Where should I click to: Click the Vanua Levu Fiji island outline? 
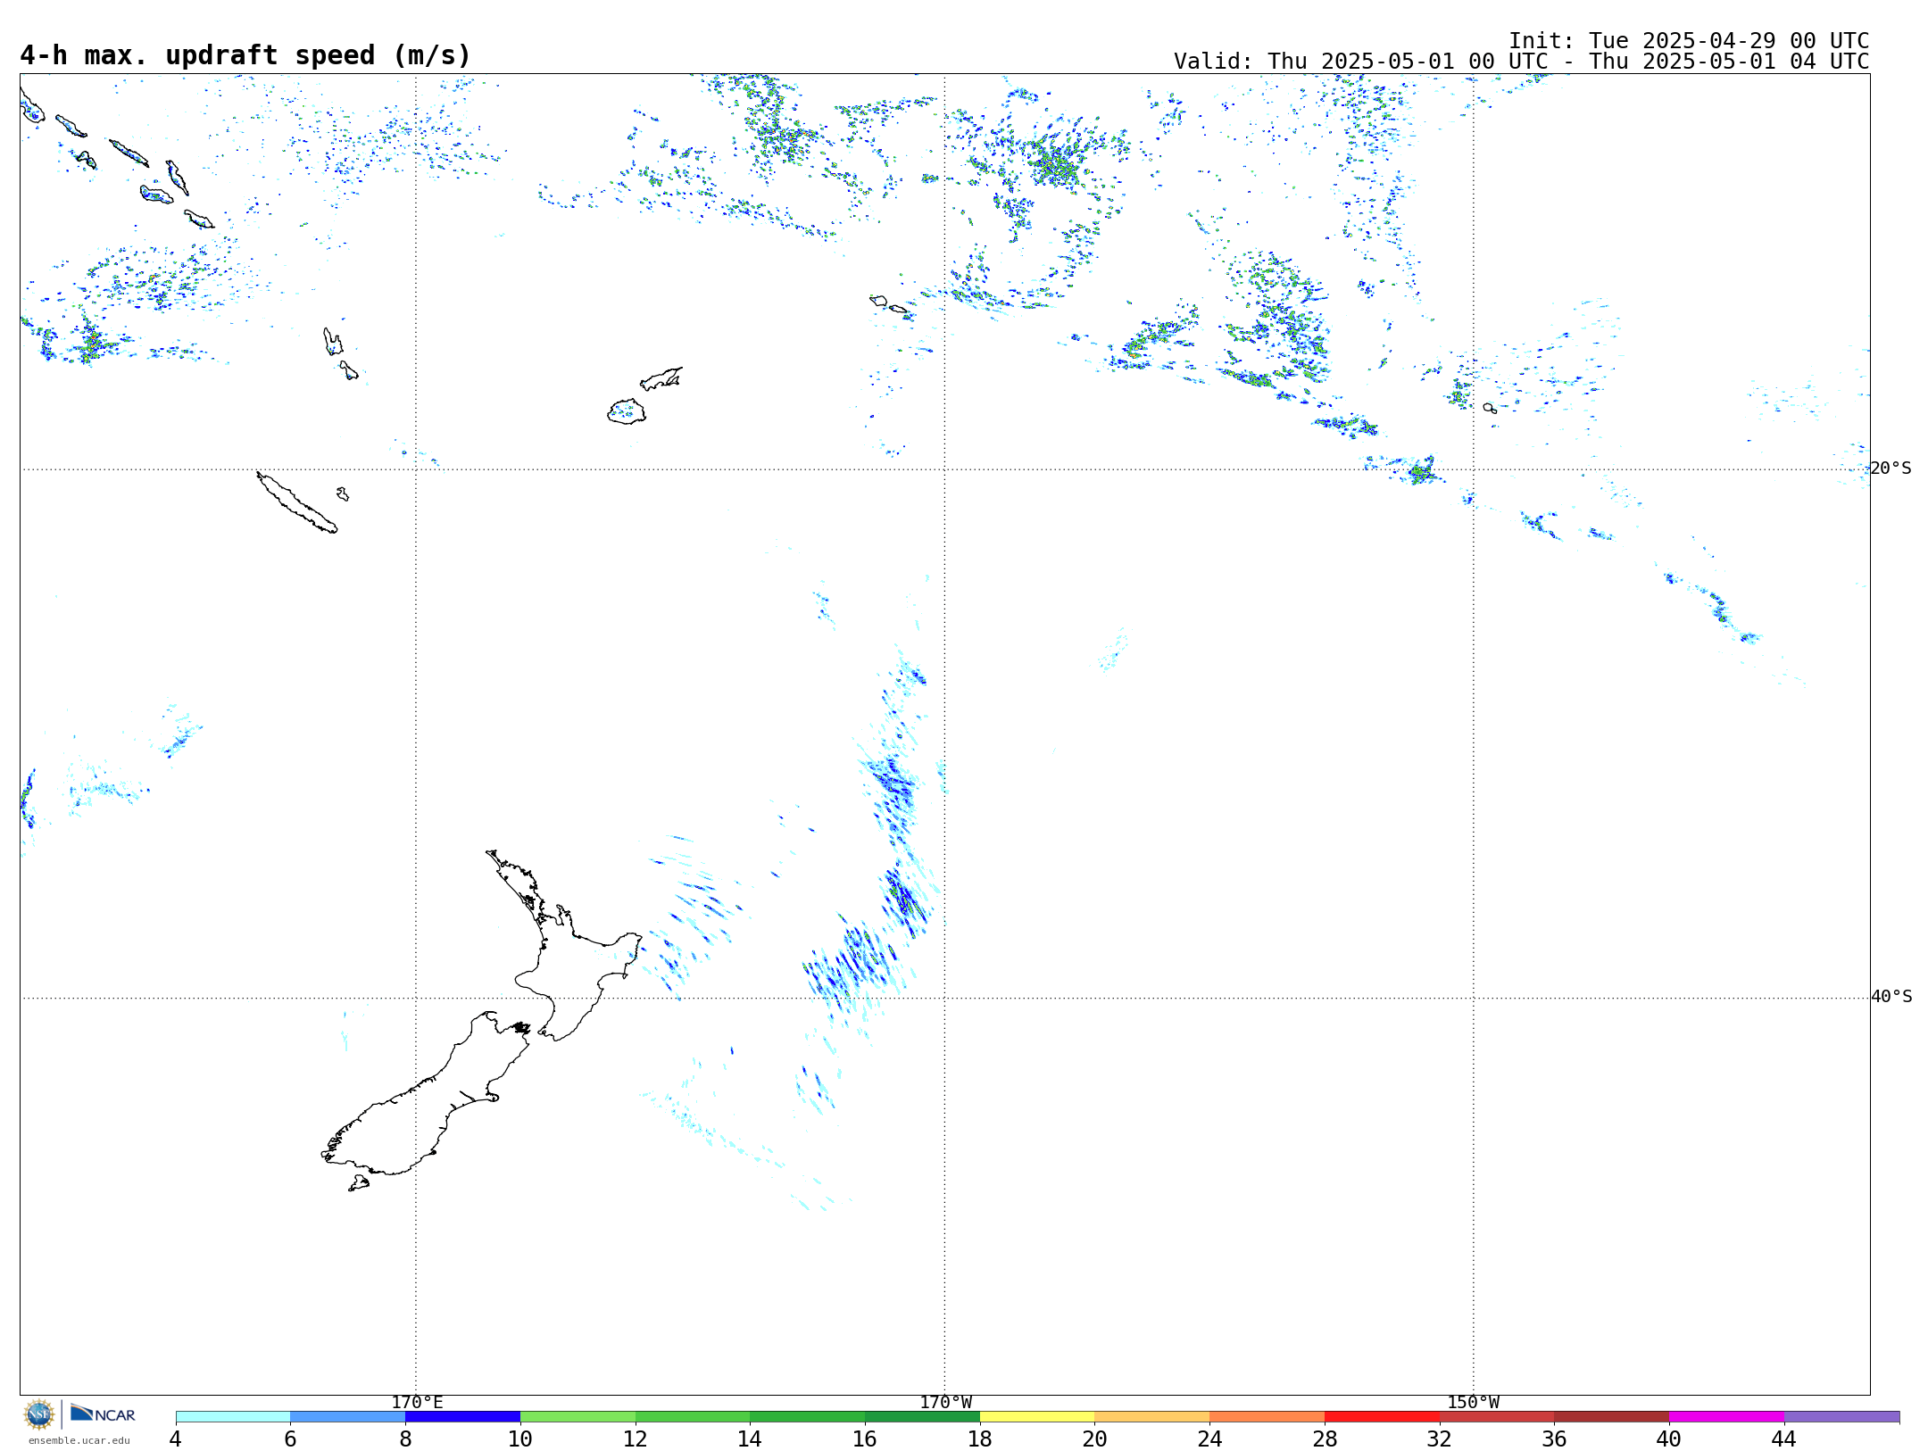661,379
